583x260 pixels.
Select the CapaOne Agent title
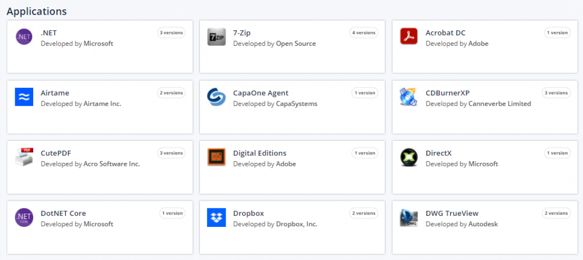[x=261, y=93]
